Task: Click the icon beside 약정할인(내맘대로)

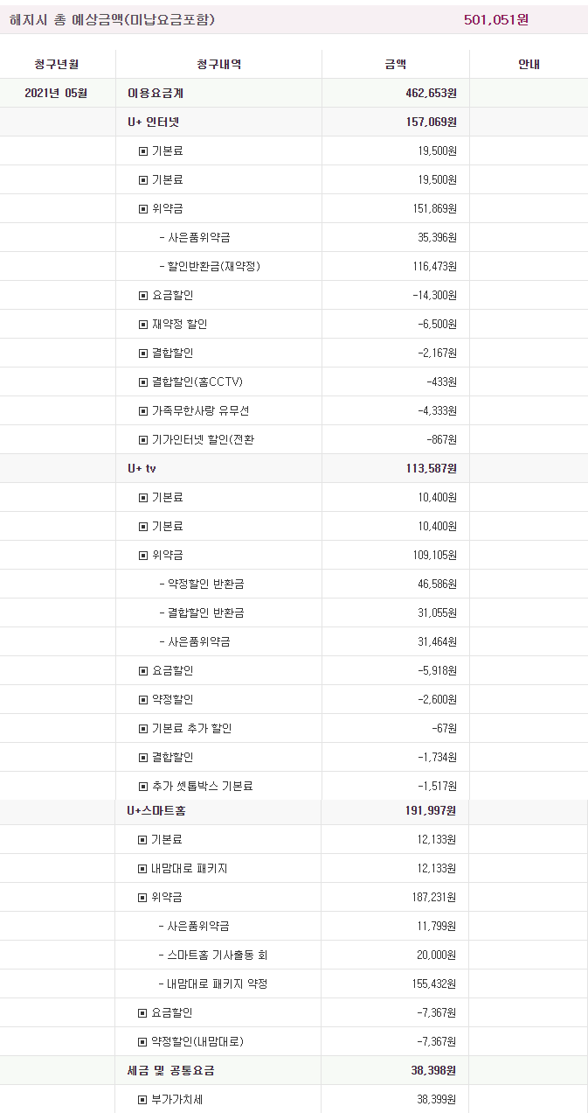Action: [x=142, y=1042]
